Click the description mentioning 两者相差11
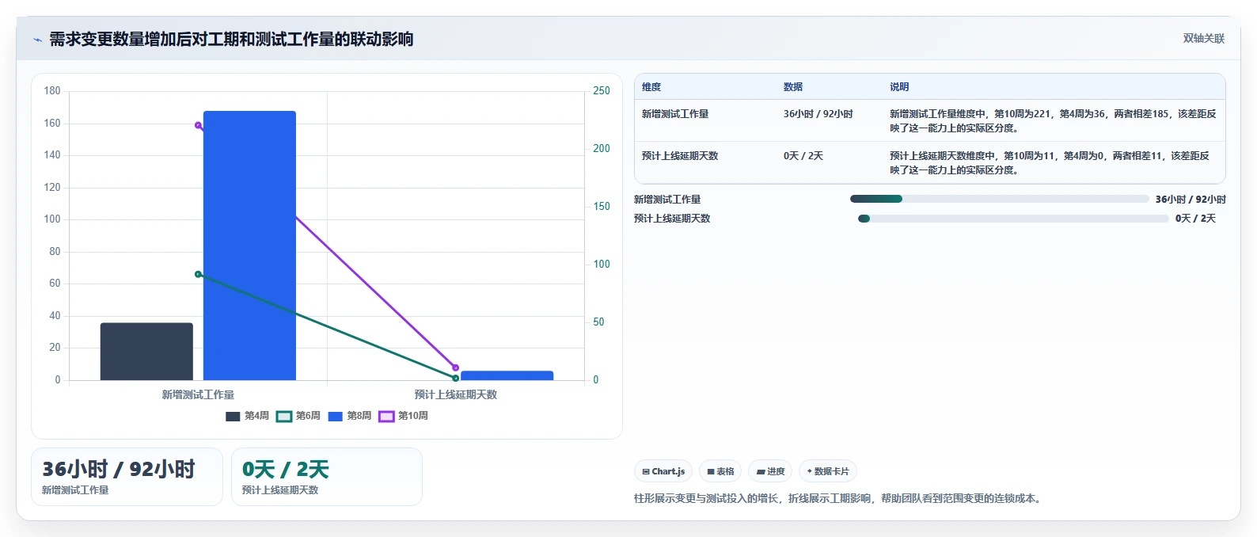 click(x=1050, y=163)
